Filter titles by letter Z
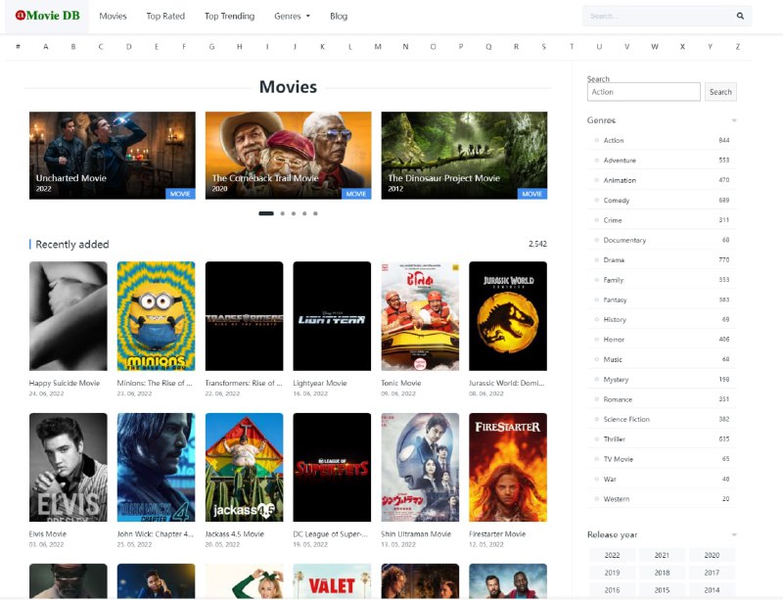The image size is (783, 600). coord(738,46)
